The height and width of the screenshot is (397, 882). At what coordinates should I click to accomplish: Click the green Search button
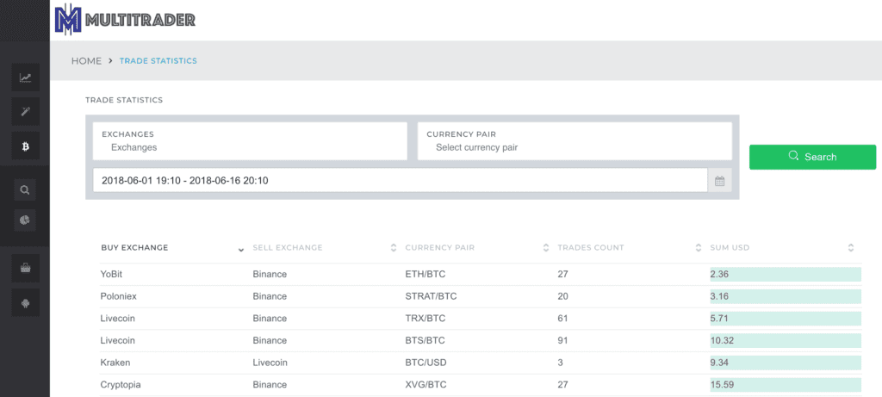coord(812,157)
